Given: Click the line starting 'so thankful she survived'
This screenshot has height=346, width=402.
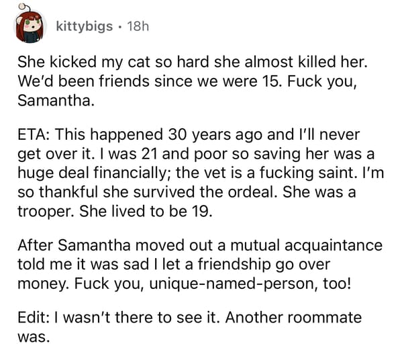Looking at the screenshot, I should tap(187, 192).
